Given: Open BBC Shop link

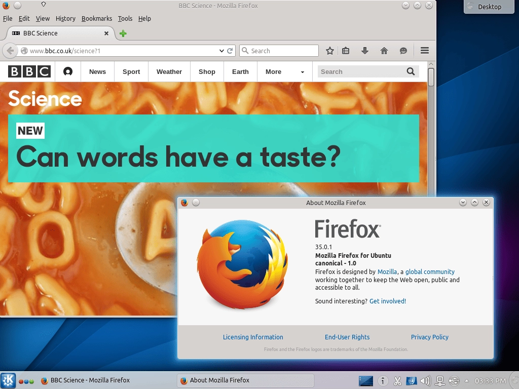Looking at the screenshot, I should tap(207, 71).
